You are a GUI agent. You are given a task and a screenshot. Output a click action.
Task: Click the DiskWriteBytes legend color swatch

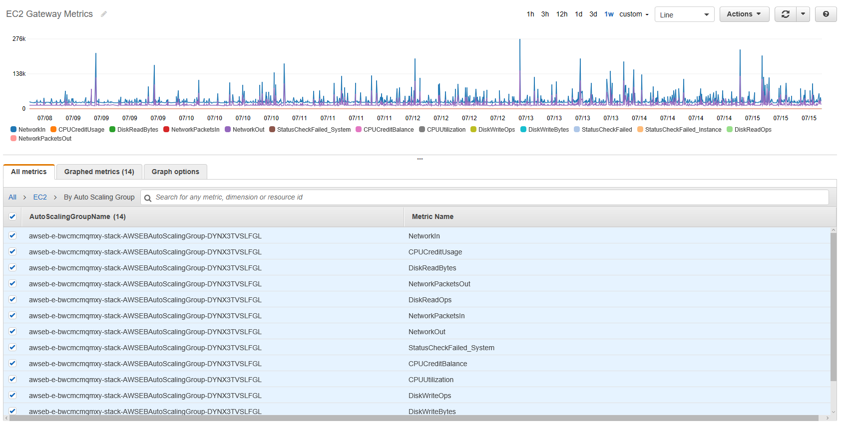[523, 129]
